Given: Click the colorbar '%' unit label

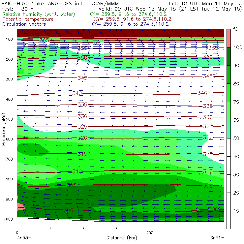Looking at the screenshot, I should coord(235,29).
